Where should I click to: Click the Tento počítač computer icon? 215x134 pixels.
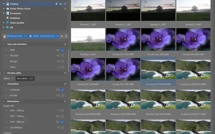tap(8, 23)
